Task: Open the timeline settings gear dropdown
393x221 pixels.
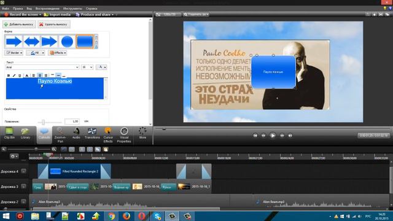Action: point(14,157)
